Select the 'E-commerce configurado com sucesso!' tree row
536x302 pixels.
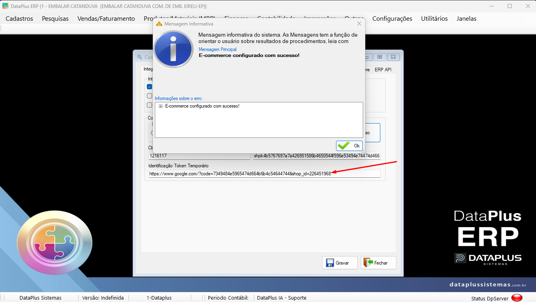coord(202,106)
